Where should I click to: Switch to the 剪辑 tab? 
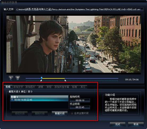[x=8, y=87]
